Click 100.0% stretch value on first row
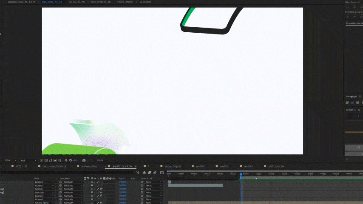This screenshot has height=204, width=363. 123,182
